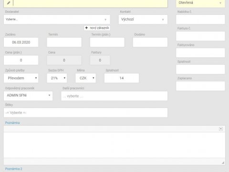Click the Splatnost field showing 14
Viewport: 229px width, 172px height.
click(x=122, y=78)
